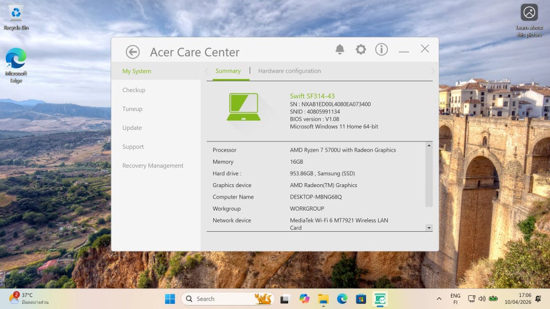Image resolution: width=550 pixels, height=309 pixels.
Task: Click AMD Radeon(TM) Graphics value
Action: pos(323,185)
